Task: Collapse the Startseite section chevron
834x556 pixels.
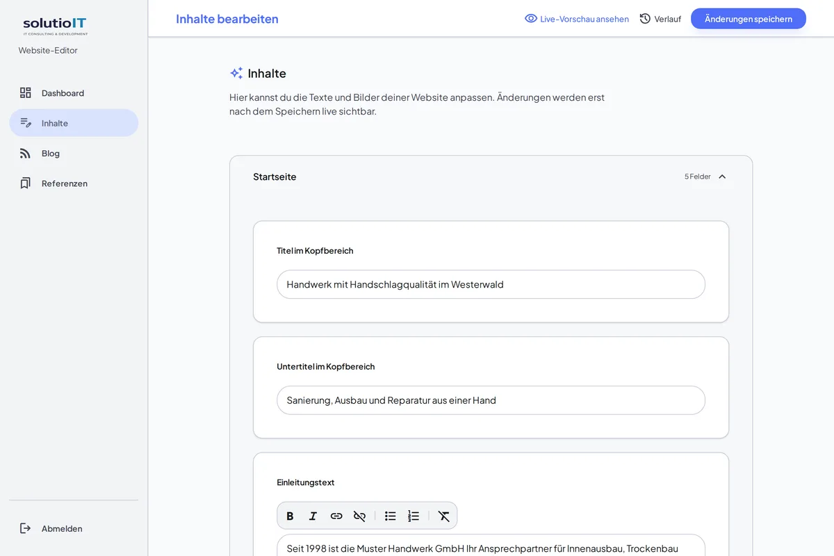Action: [x=722, y=177]
